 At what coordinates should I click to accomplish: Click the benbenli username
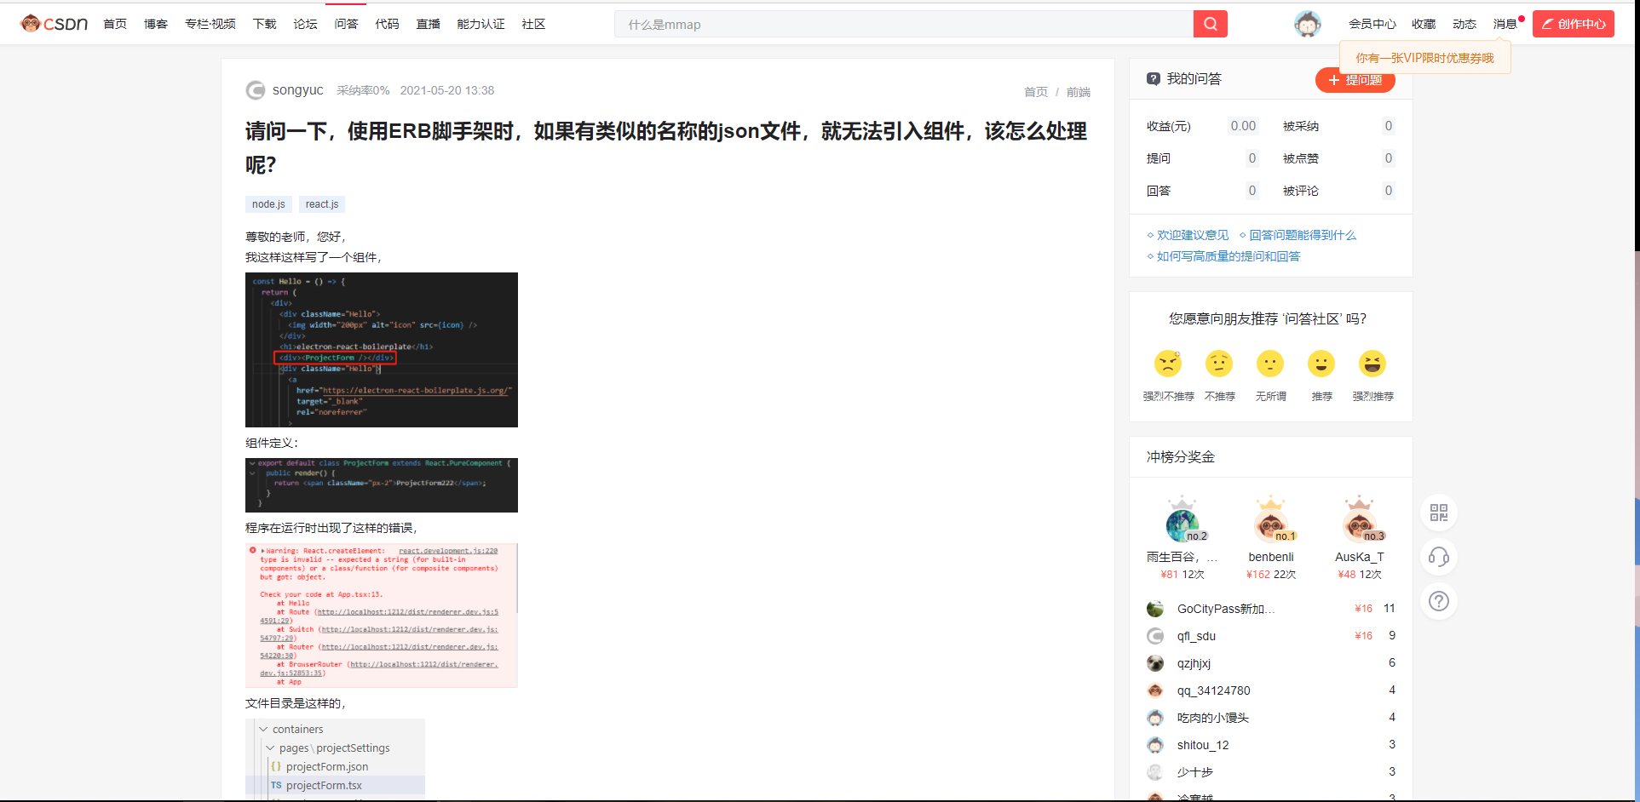1271,557
